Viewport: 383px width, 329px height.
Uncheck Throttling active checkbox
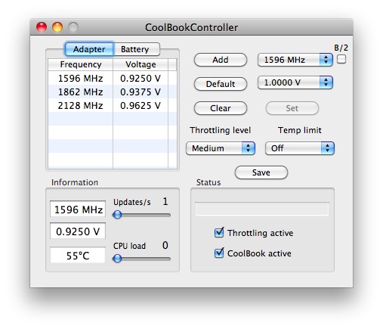(x=219, y=233)
